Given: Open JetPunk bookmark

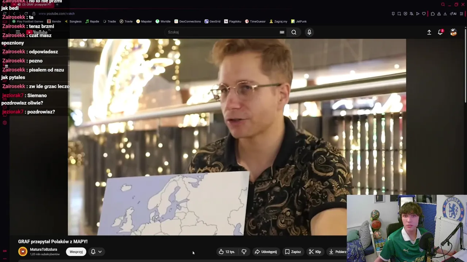Looking at the screenshot, I should [299, 21].
